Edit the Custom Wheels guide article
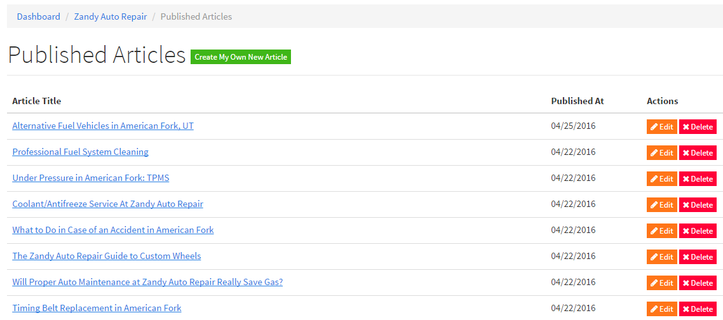 click(661, 257)
